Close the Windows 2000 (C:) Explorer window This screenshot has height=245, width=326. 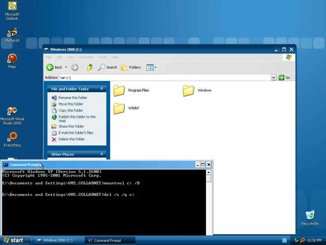coord(292,49)
